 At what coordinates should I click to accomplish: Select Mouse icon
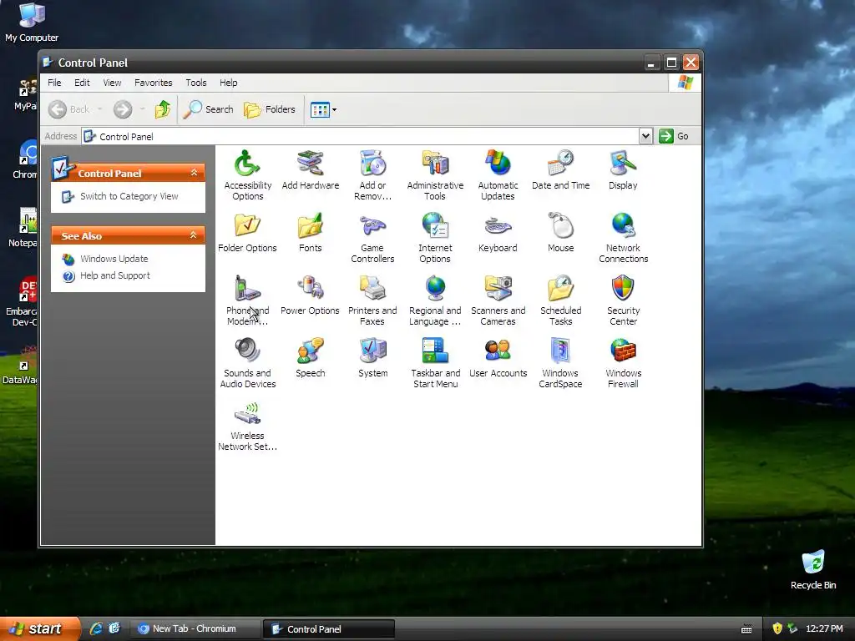point(560,232)
